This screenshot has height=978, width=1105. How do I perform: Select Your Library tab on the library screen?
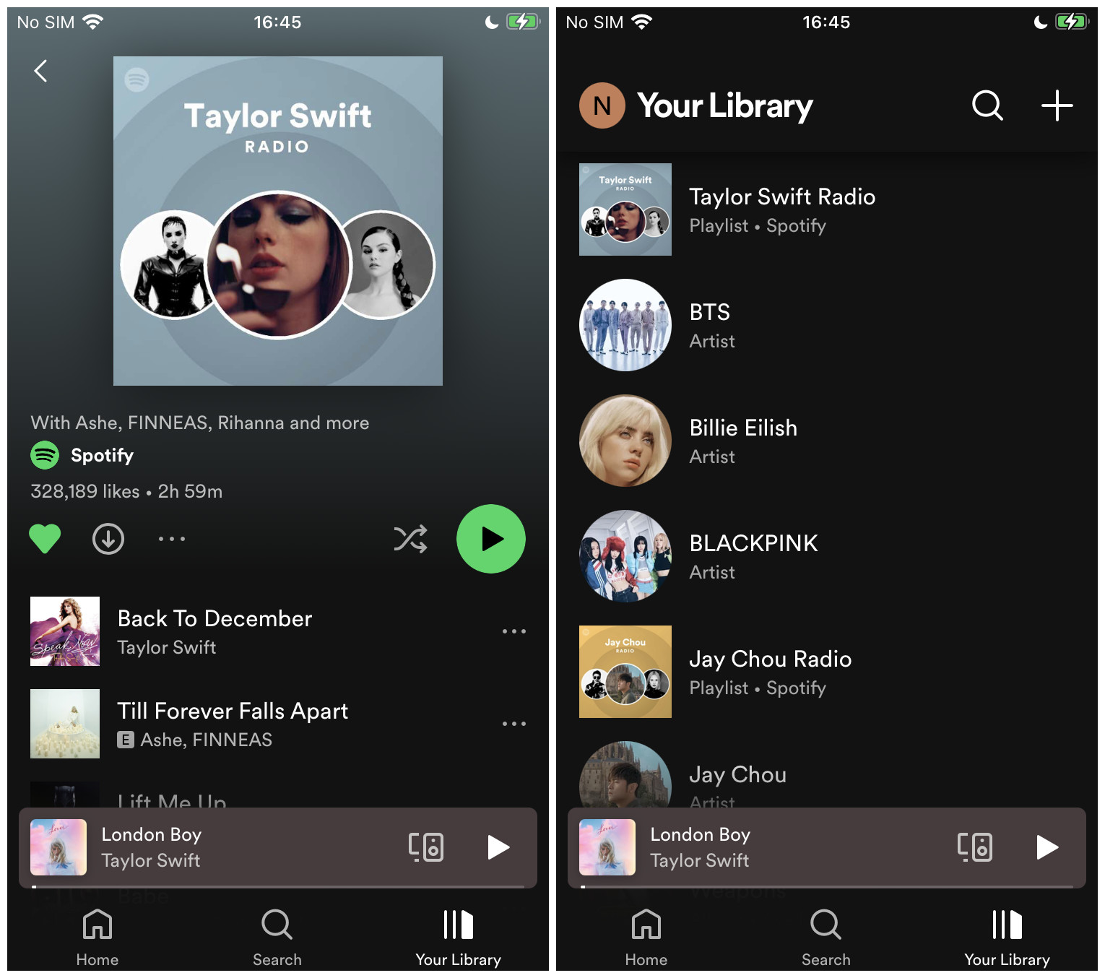pos(1007,938)
